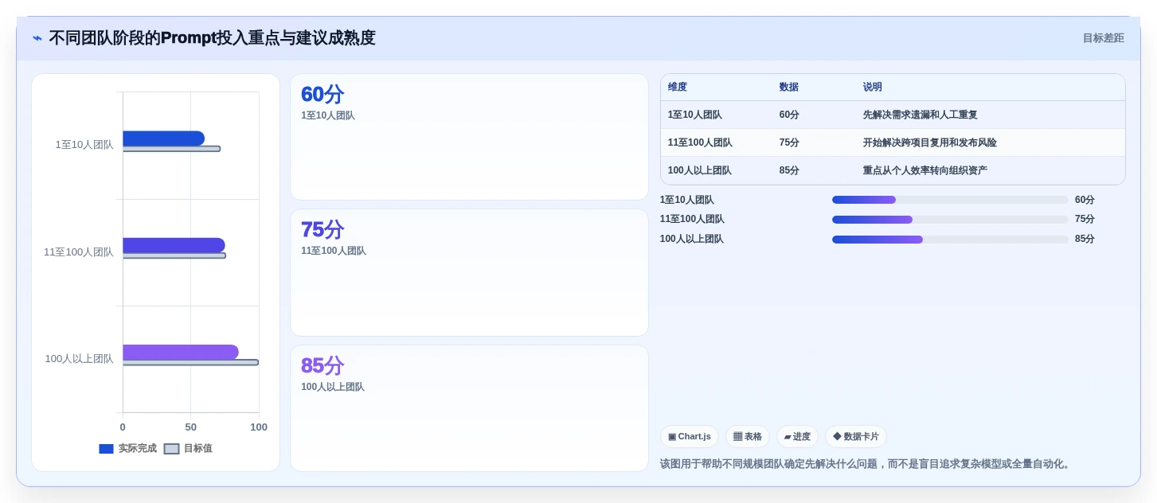
Task: Click the 85分 value beside progress bar
Action: click(x=1085, y=239)
